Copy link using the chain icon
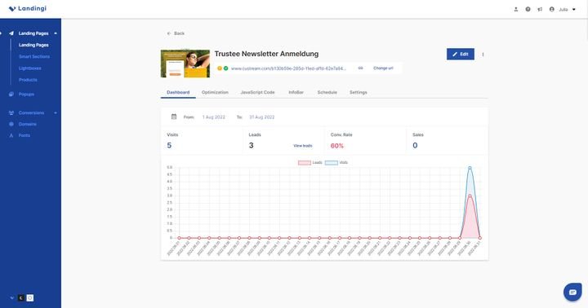588x308 pixels. tap(360, 68)
